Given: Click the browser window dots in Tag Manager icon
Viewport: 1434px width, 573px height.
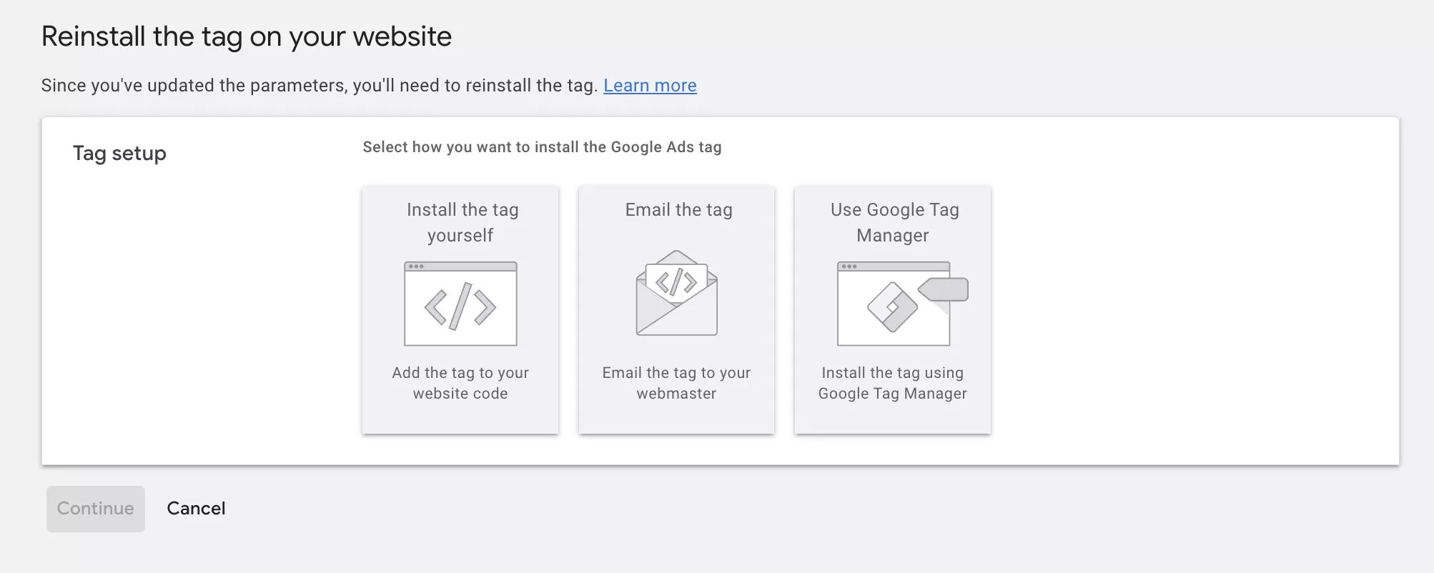Looking at the screenshot, I should point(849,266).
